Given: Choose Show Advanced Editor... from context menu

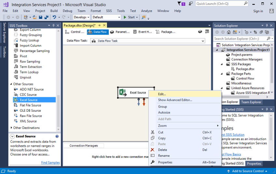Looking at the screenshot, I should [185, 100].
